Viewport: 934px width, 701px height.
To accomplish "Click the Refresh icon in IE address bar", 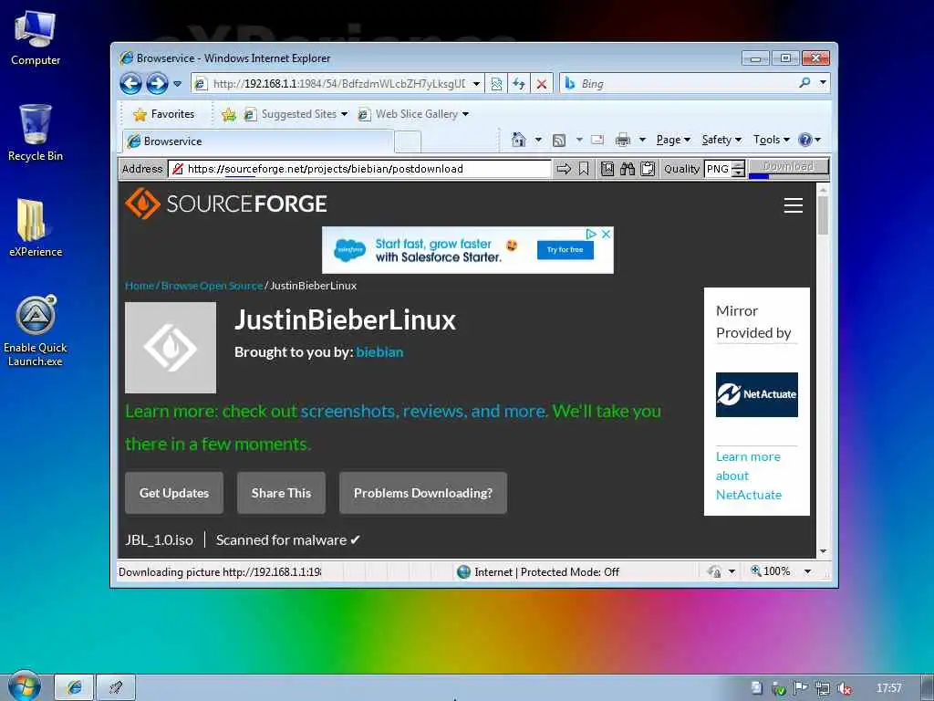I will (x=519, y=84).
